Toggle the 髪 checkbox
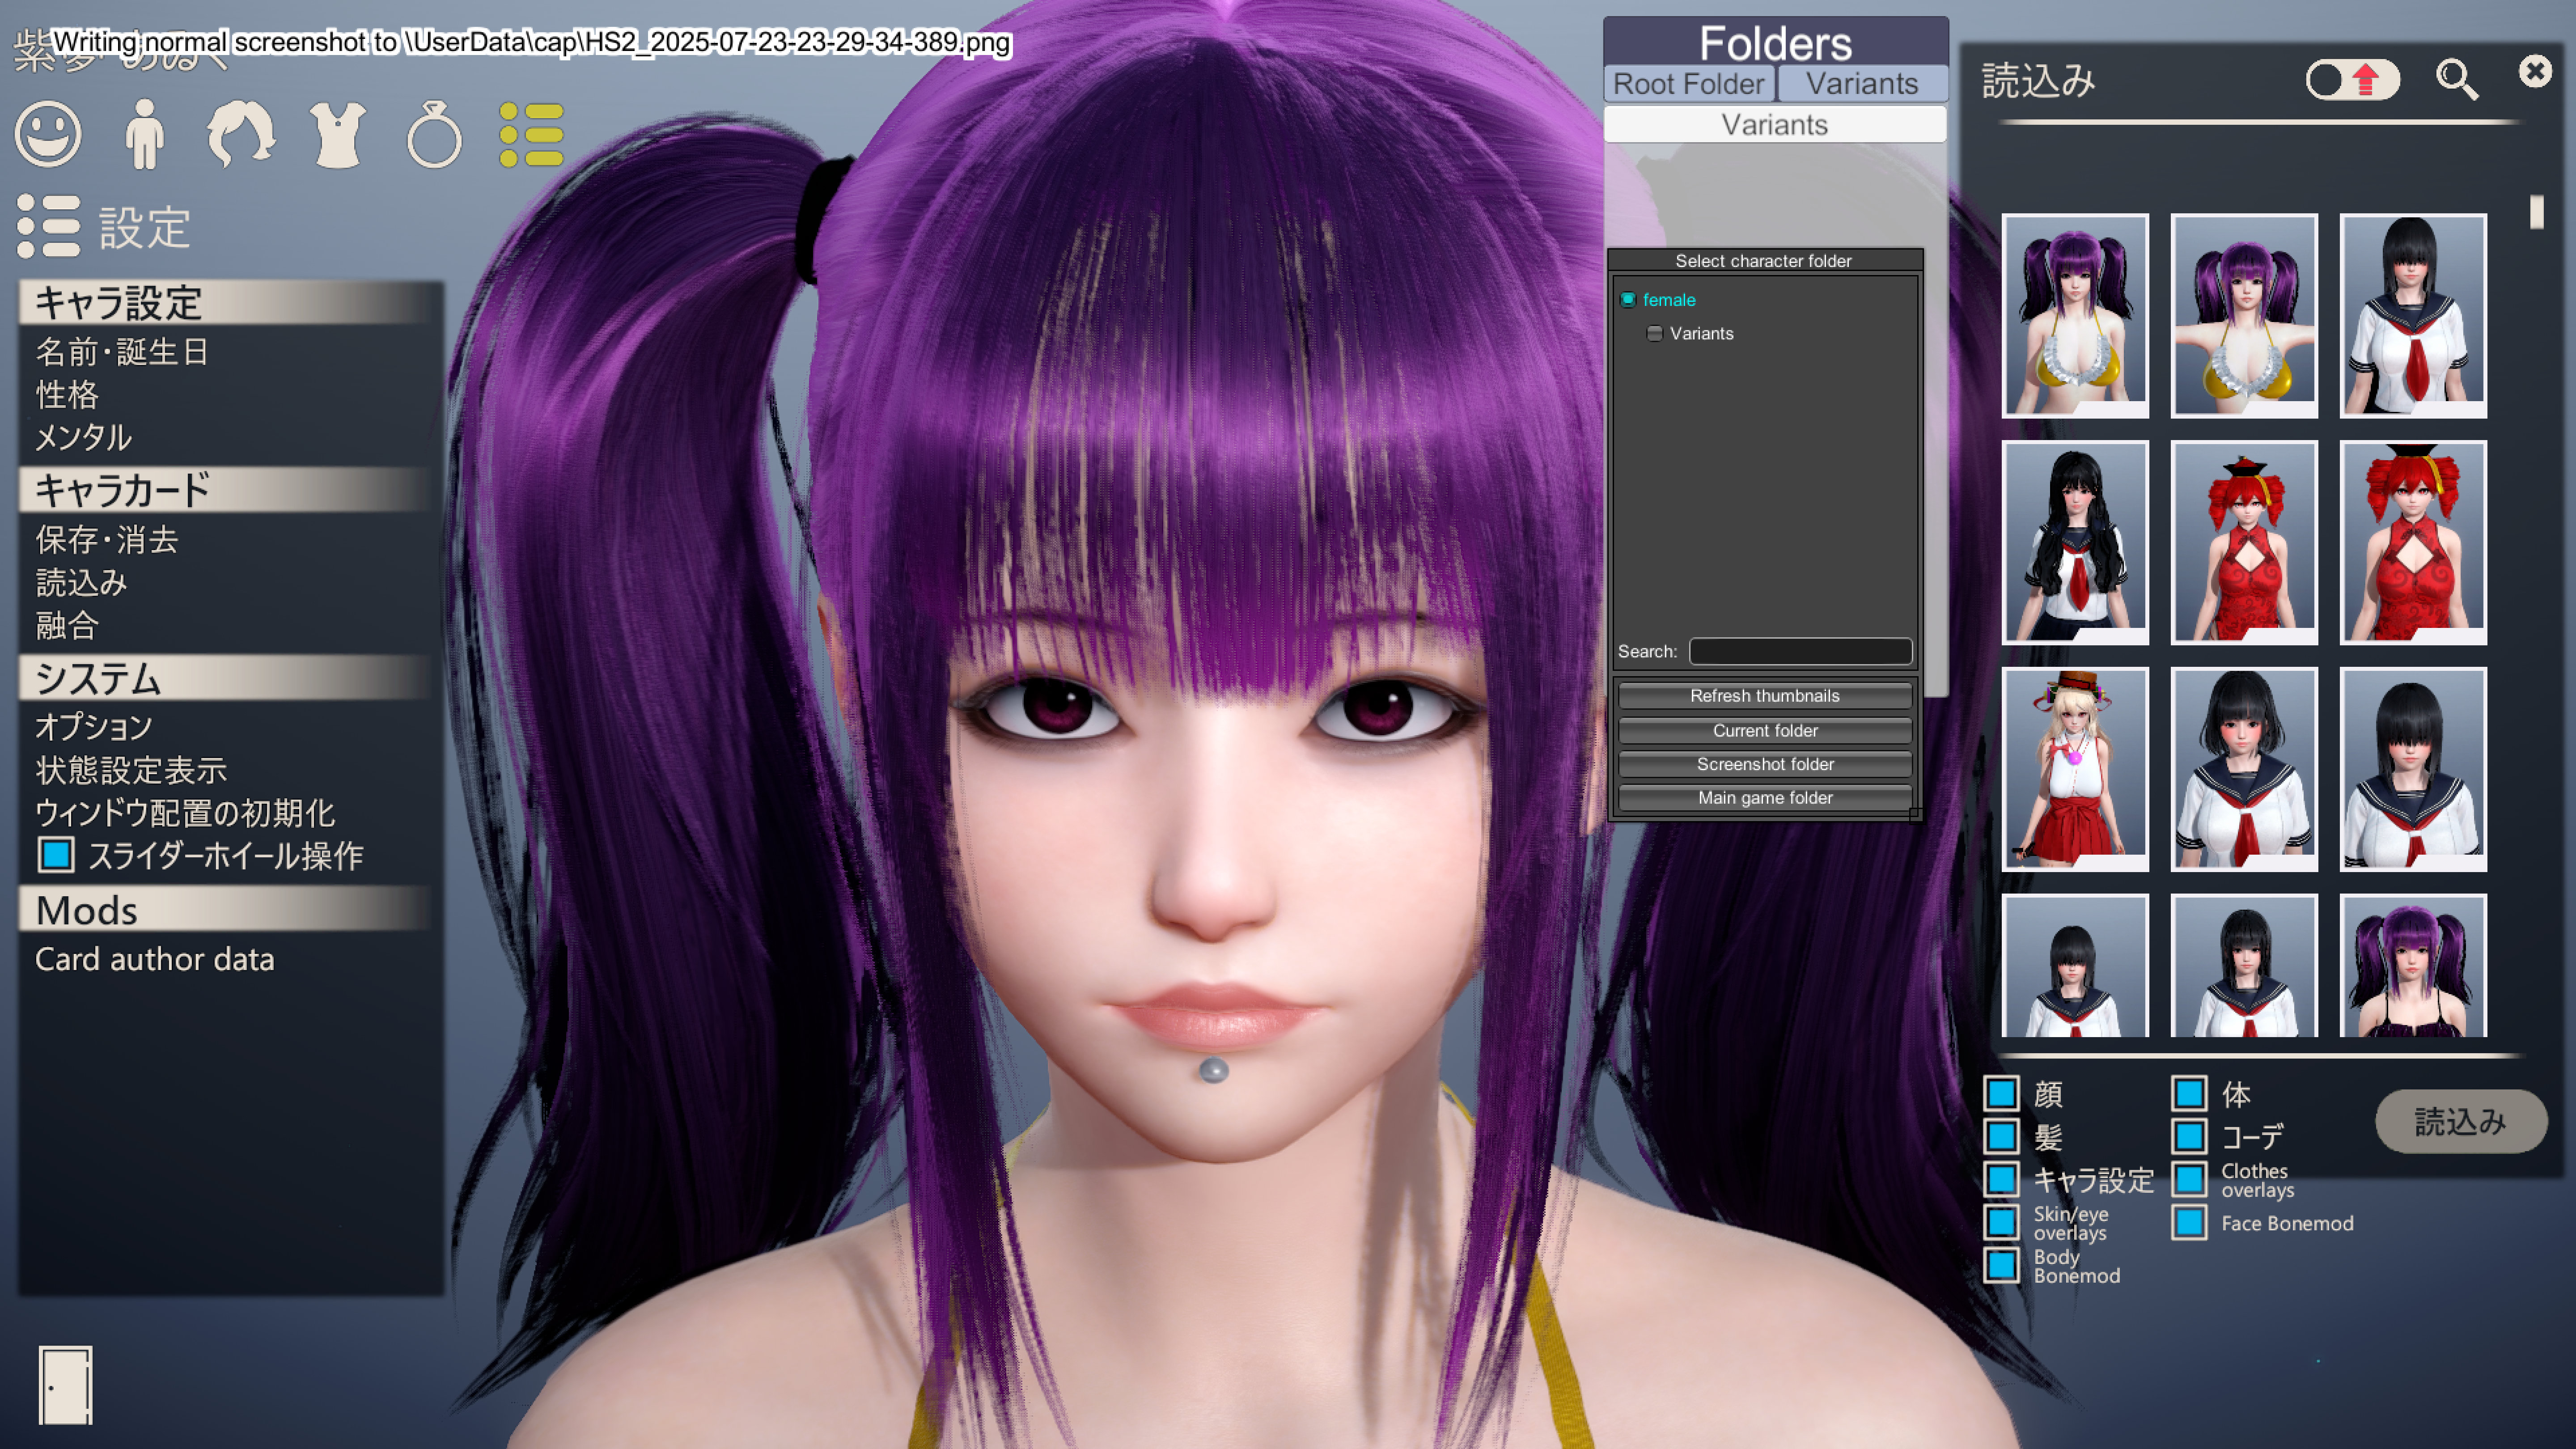Viewport: 2576px width, 1449px height. pyautogui.click(x=2001, y=1136)
